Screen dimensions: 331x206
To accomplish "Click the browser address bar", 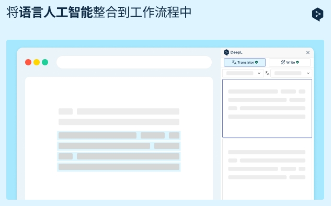I will (x=134, y=62).
